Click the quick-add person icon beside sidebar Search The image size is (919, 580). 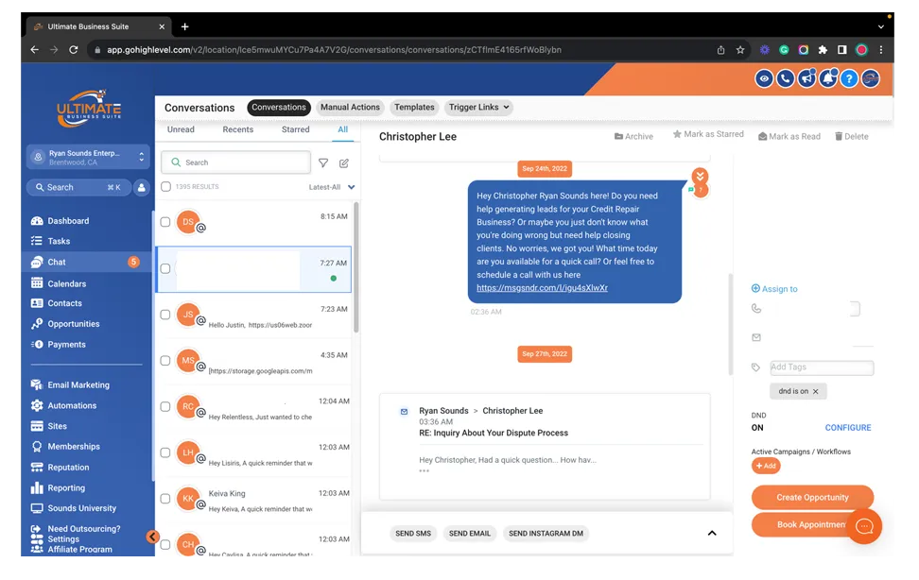click(x=141, y=187)
